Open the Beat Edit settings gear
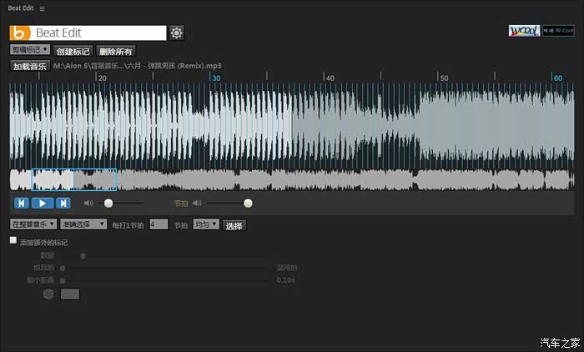 [x=176, y=33]
